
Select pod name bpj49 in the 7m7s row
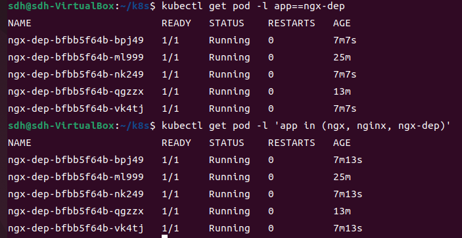pos(76,40)
